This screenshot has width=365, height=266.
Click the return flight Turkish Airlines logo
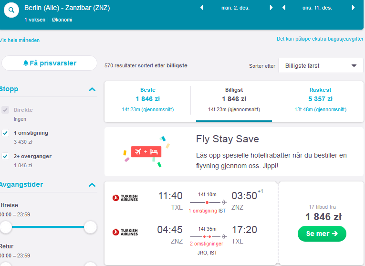tap(125, 232)
